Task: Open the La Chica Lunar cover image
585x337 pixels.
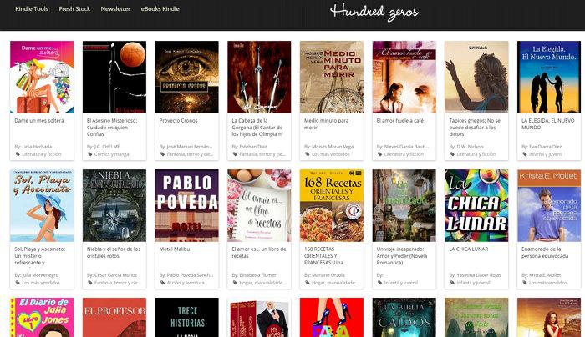Action: click(x=476, y=205)
